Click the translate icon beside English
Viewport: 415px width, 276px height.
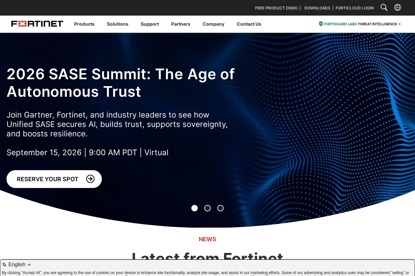(x=4, y=265)
